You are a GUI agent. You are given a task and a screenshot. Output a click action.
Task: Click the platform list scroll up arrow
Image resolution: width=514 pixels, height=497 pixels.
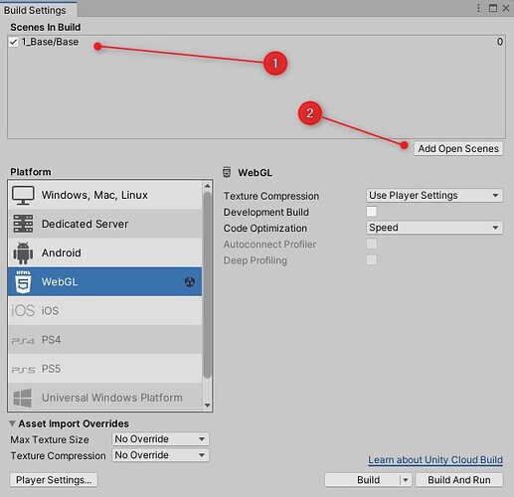click(x=208, y=186)
